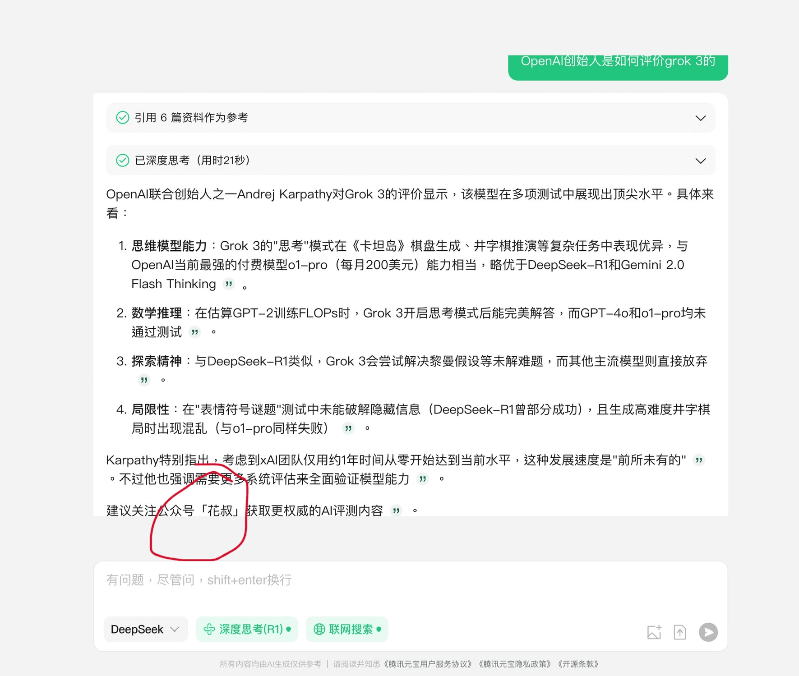The height and width of the screenshot is (676, 799).
Task: Open 腾讯元宝用户服务协议 link
Action: pyautogui.click(x=428, y=664)
